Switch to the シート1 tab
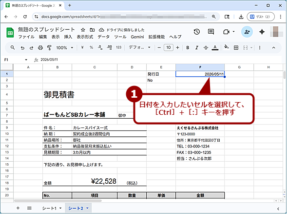 [x=49, y=208]
